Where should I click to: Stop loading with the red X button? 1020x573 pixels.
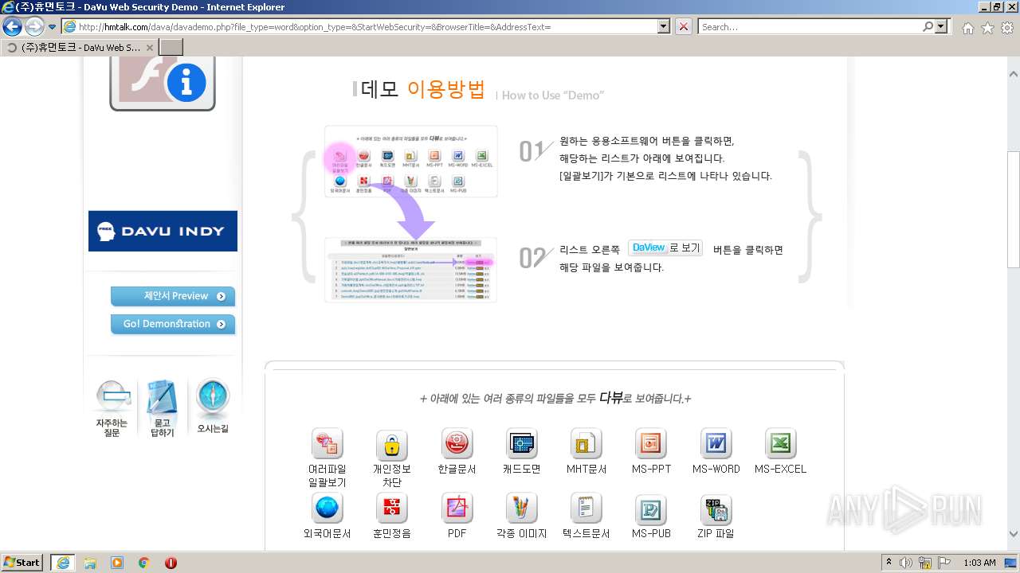[684, 26]
